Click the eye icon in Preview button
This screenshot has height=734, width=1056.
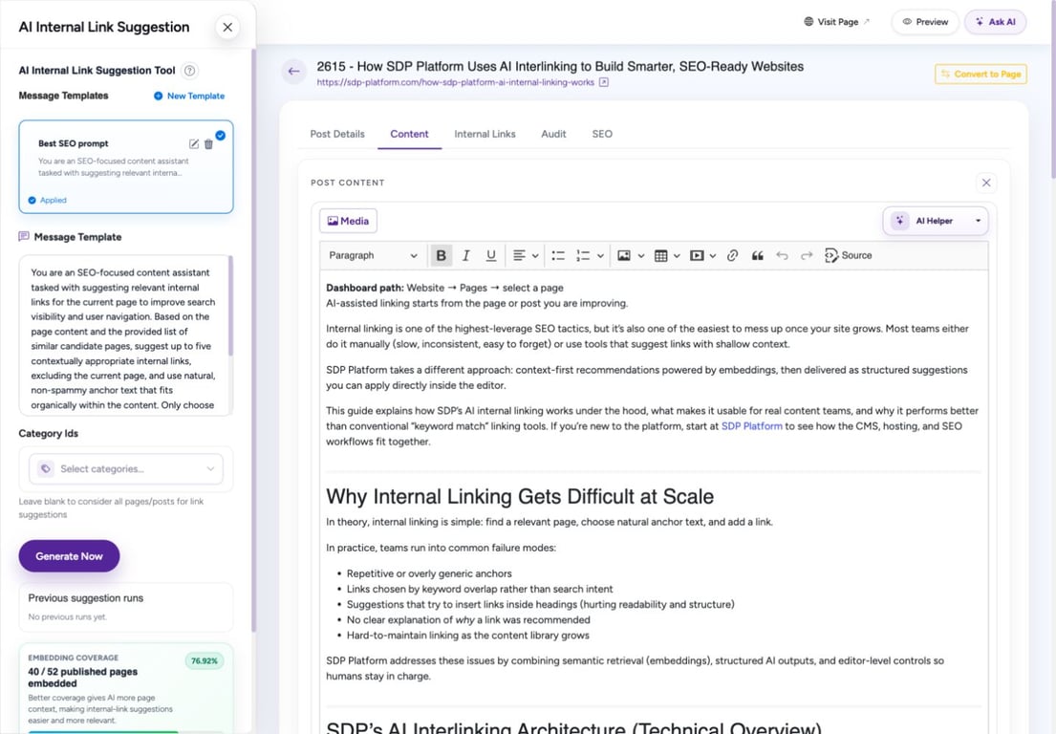(907, 22)
